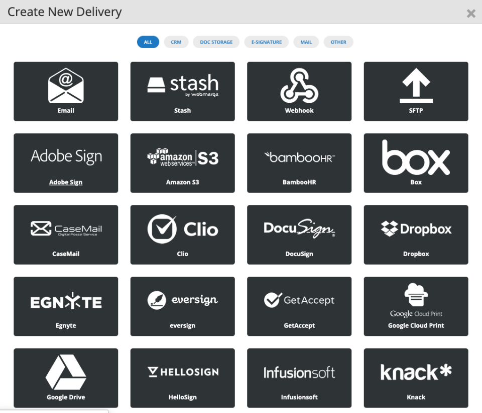
Task: Choose Dropbox as delivery destination
Action: 416,235
